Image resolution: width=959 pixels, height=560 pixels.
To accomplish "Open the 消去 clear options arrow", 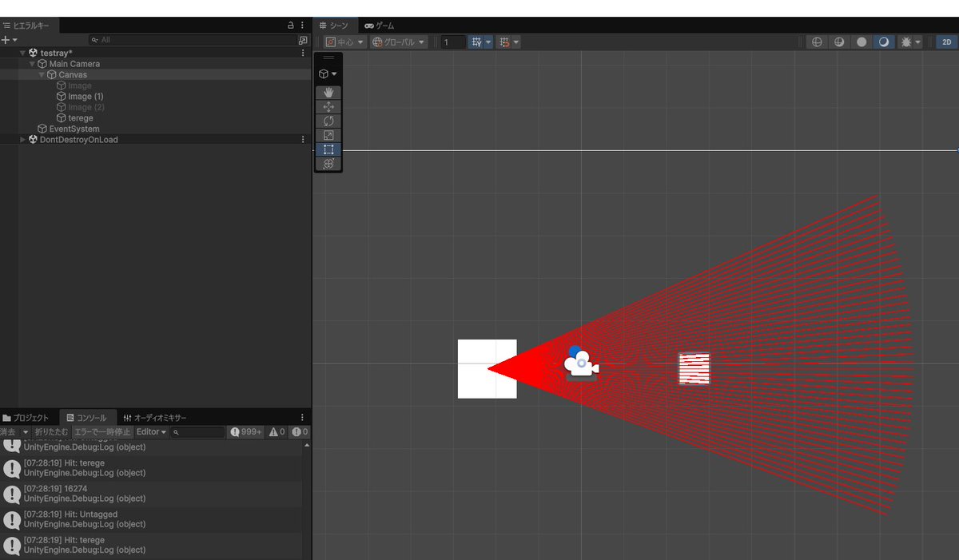I will coord(26,432).
